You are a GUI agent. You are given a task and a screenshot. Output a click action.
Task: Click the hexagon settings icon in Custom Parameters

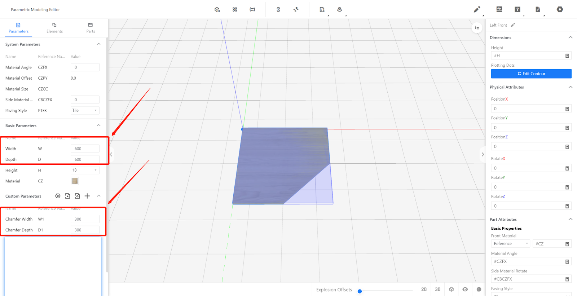coord(58,196)
